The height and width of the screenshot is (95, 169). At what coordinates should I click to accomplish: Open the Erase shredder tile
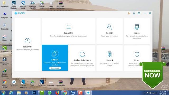[x=137, y=31]
